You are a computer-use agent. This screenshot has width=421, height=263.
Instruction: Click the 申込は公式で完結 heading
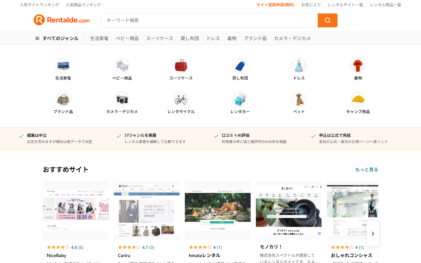pyautogui.click(x=335, y=135)
